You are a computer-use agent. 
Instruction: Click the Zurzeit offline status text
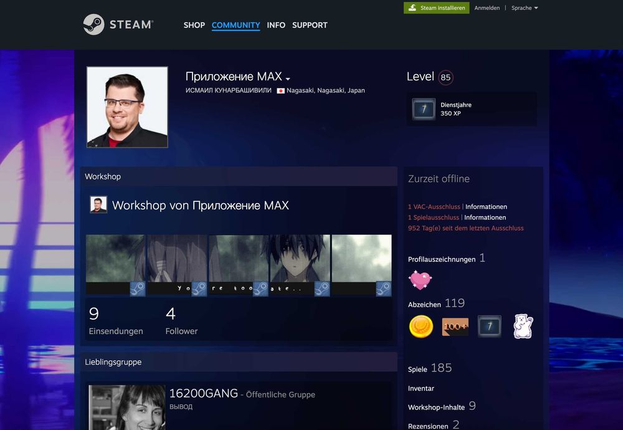pyautogui.click(x=439, y=179)
